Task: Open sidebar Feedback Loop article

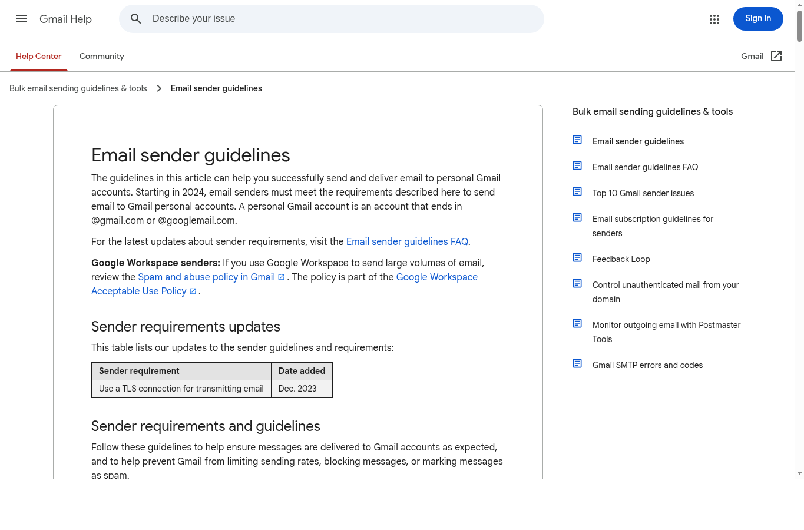Action: point(621,259)
